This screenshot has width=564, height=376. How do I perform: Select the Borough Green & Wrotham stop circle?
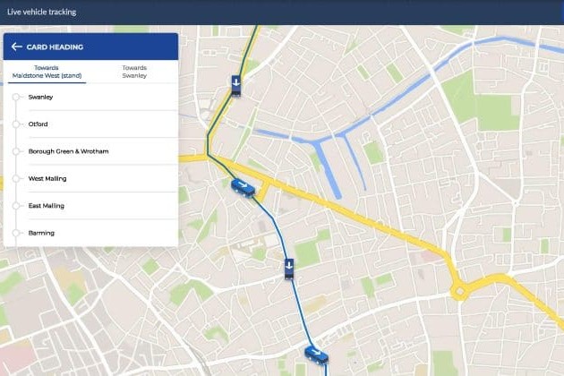tap(16, 151)
